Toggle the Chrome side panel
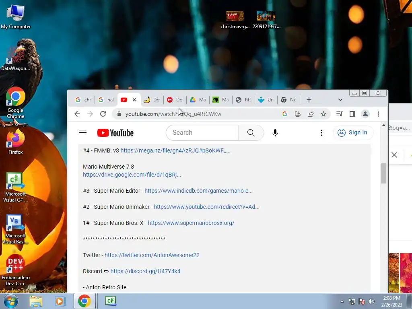 click(352, 114)
